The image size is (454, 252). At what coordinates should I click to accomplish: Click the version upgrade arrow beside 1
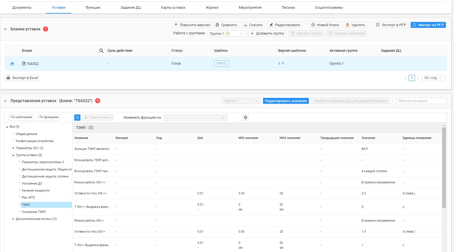coord(283,64)
